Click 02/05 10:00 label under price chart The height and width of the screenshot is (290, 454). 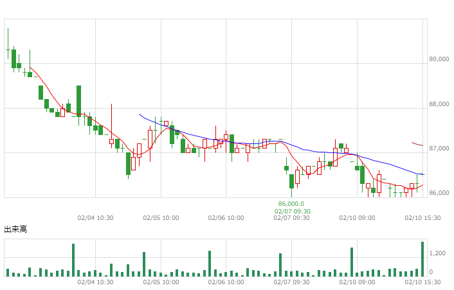[x=161, y=218]
